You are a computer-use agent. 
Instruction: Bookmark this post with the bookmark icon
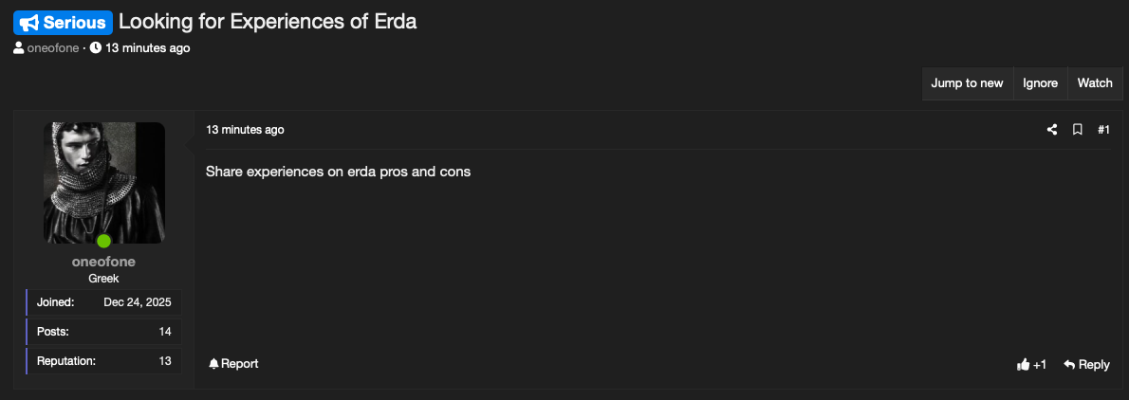tap(1077, 130)
